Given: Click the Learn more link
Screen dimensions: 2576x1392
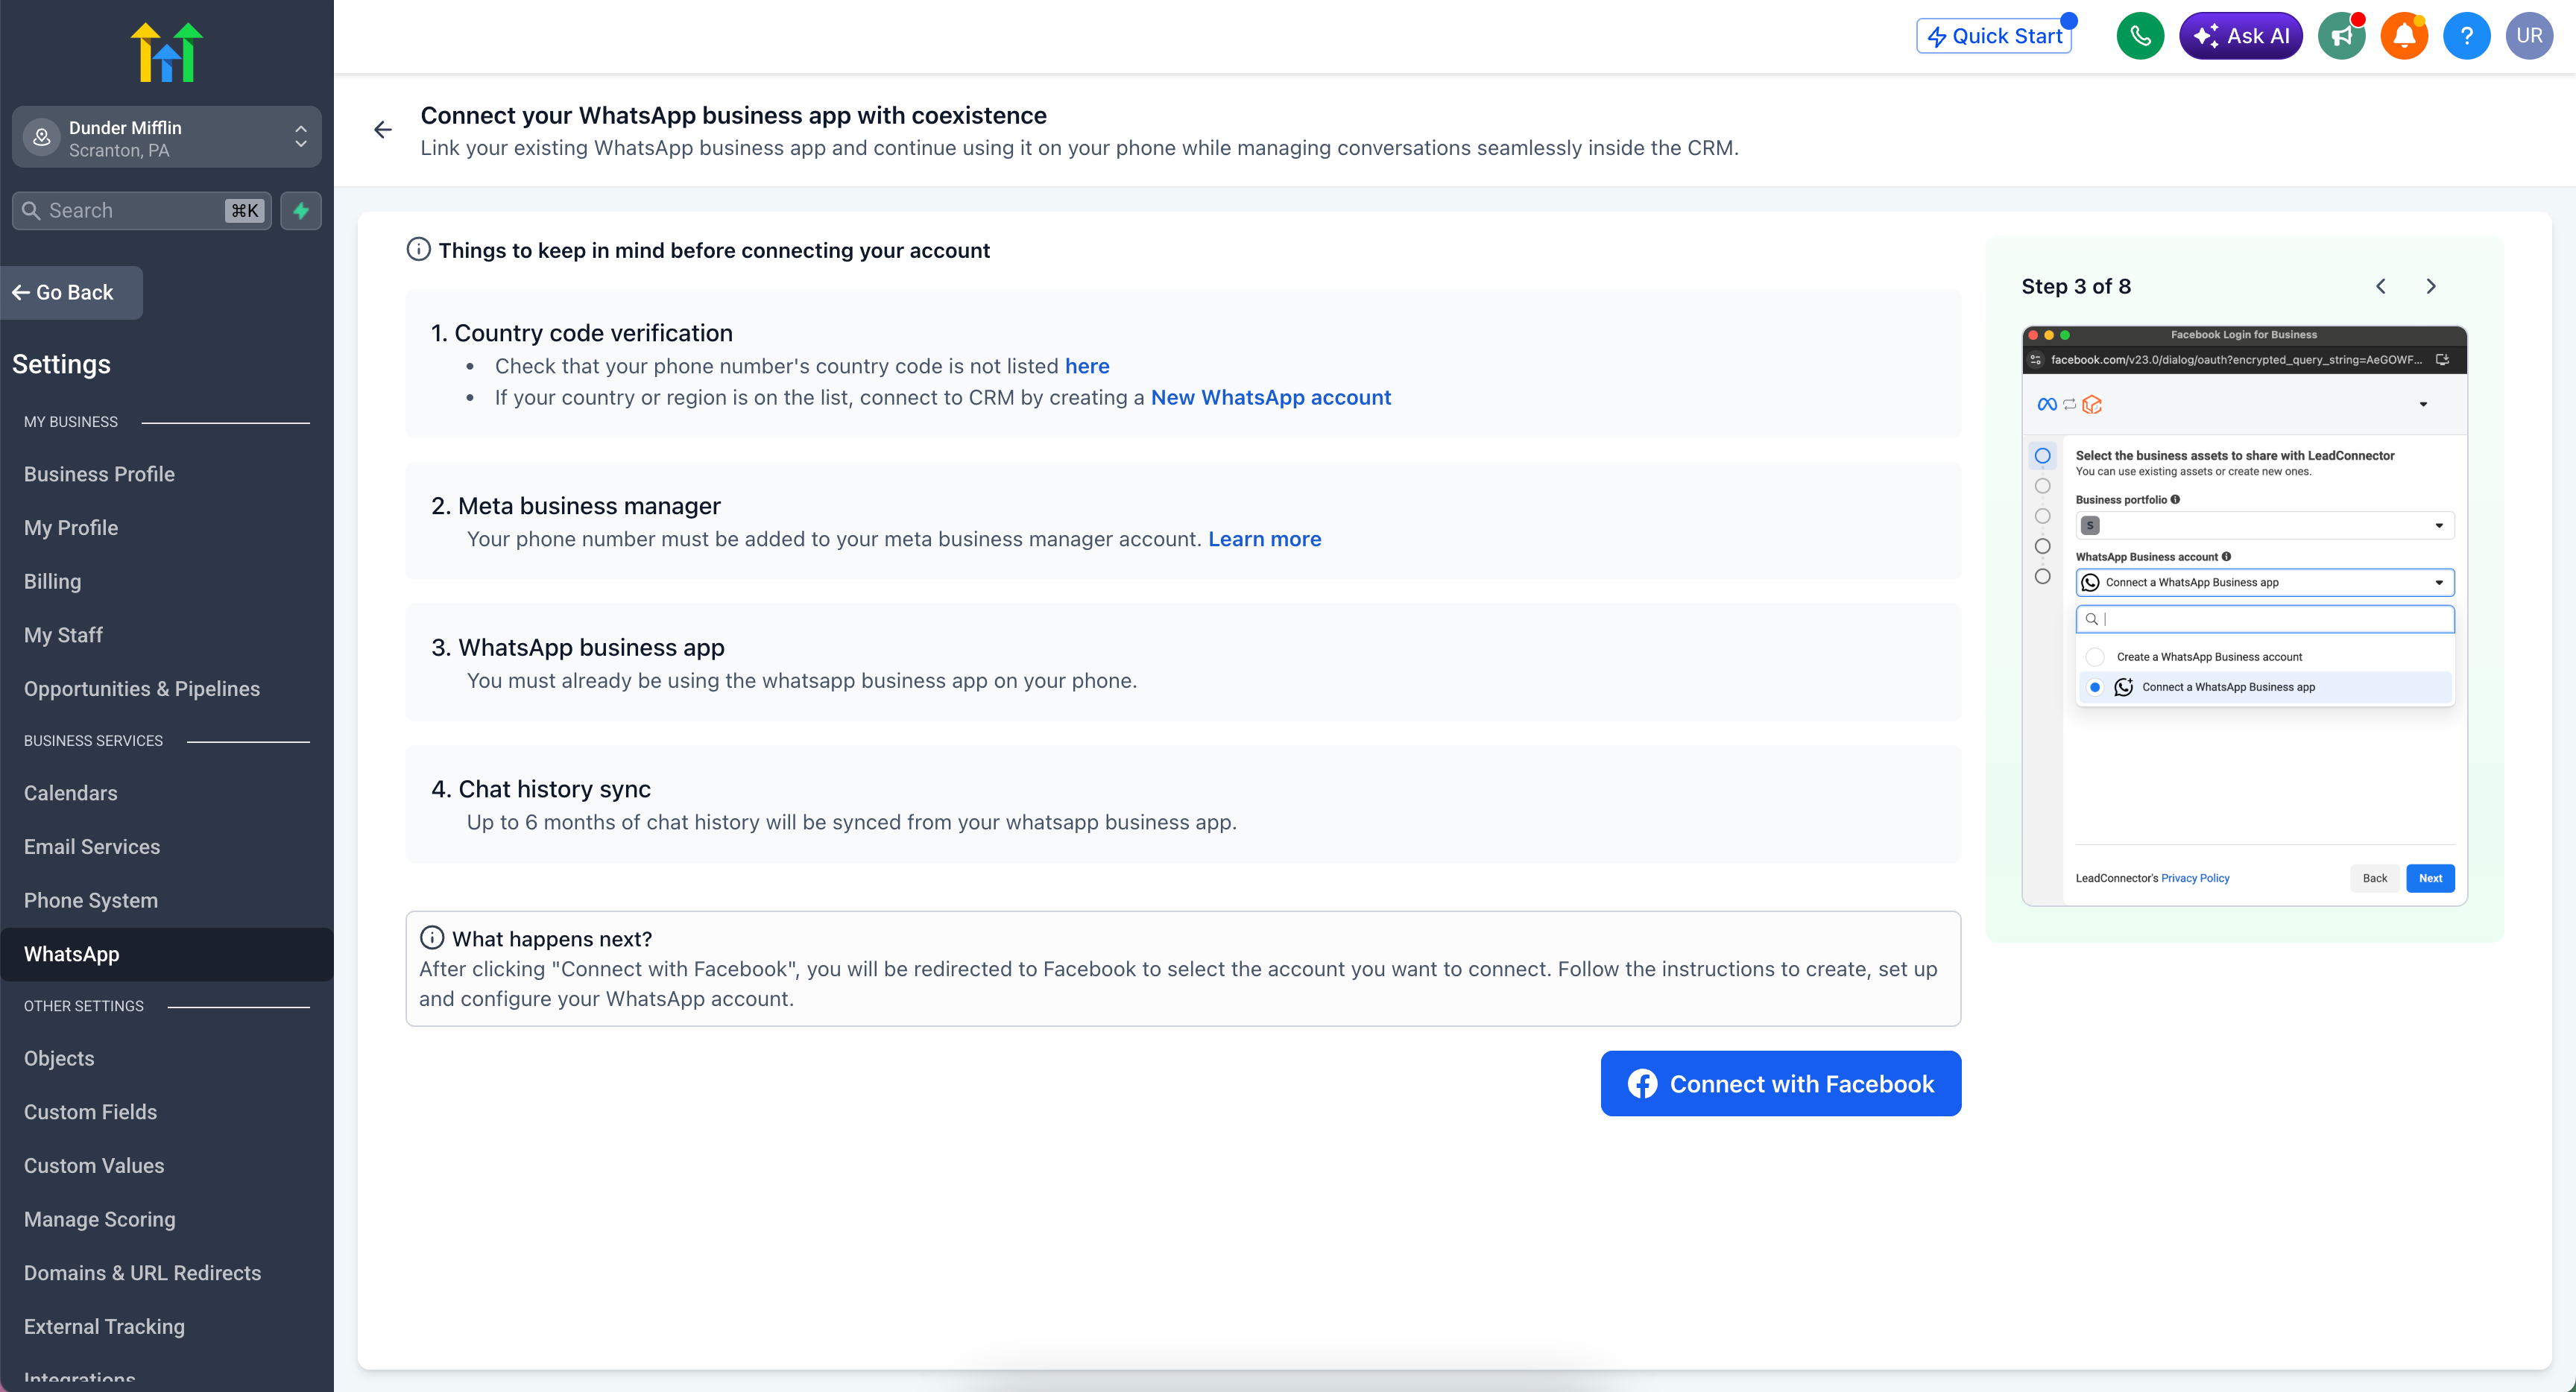Looking at the screenshot, I should tap(1264, 539).
